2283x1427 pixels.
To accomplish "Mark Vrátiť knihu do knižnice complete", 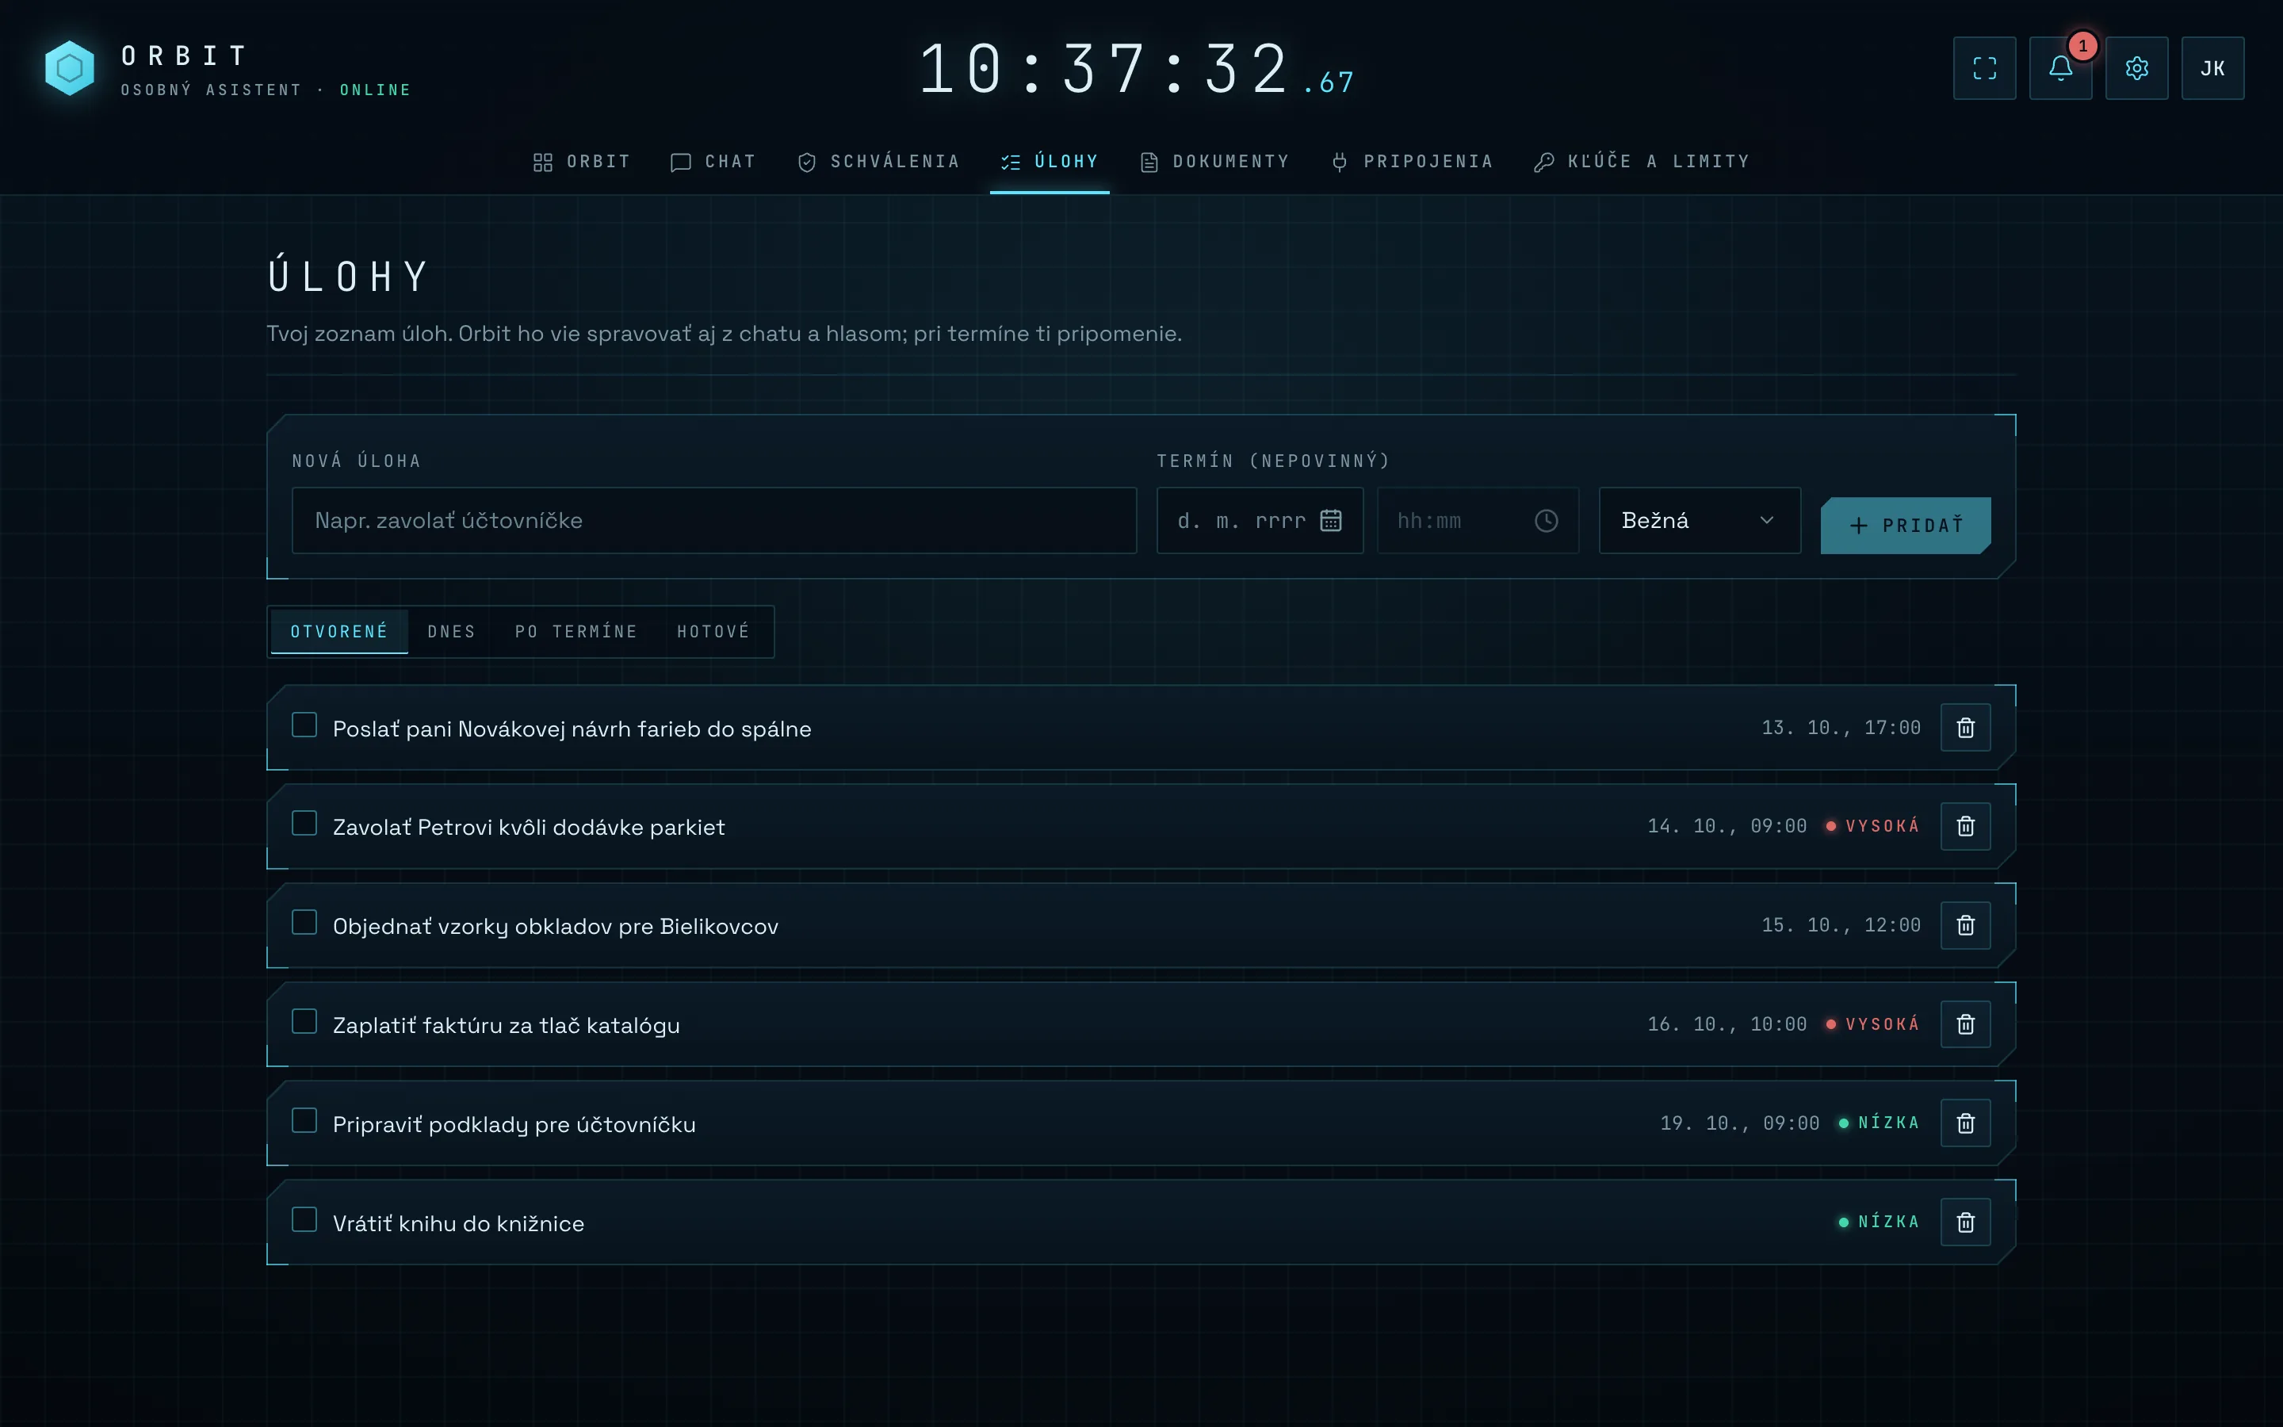I will click(x=304, y=1219).
